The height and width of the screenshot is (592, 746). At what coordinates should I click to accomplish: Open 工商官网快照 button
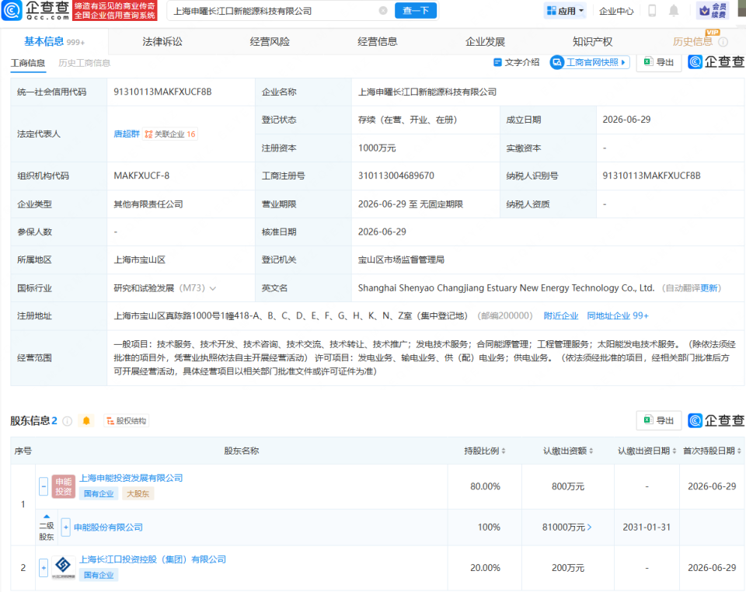pos(590,62)
